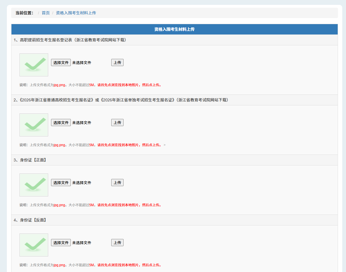Go to 首页 in the breadcrumb
Viewport: 346px width, 272px height.
[x=46, y=13]
